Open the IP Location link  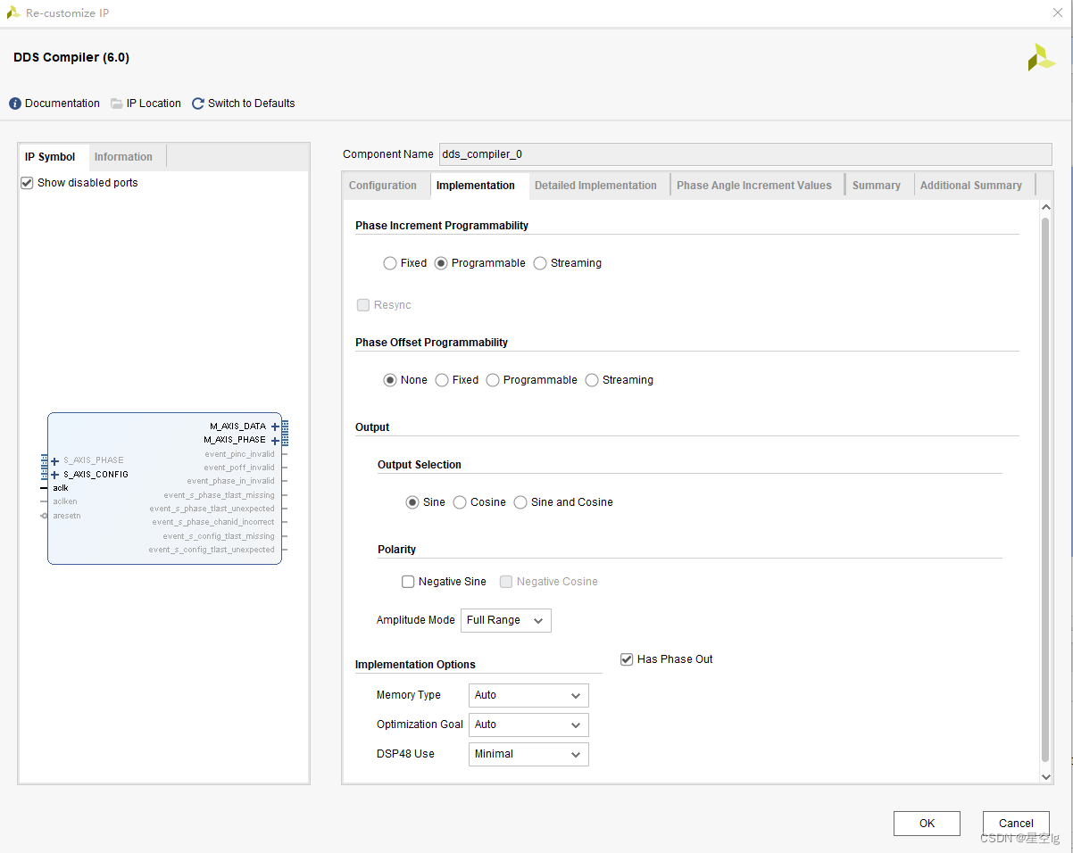coord(154,104)
